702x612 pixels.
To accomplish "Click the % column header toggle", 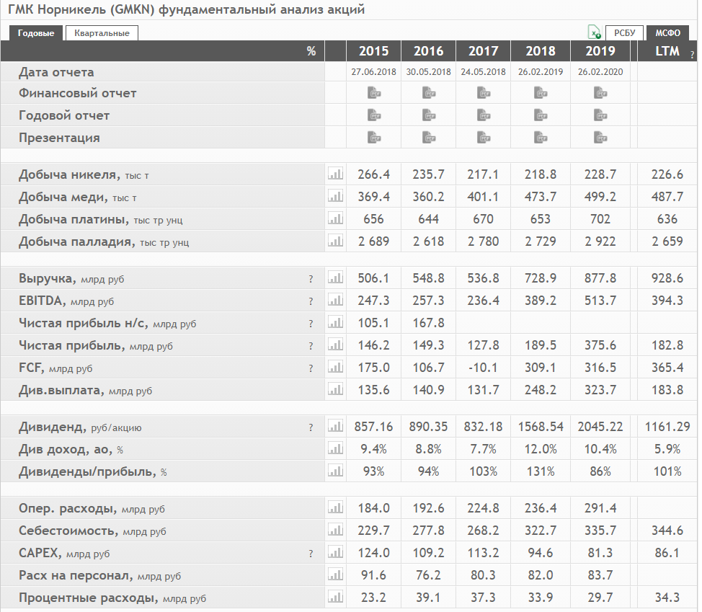I will (311, 51).
